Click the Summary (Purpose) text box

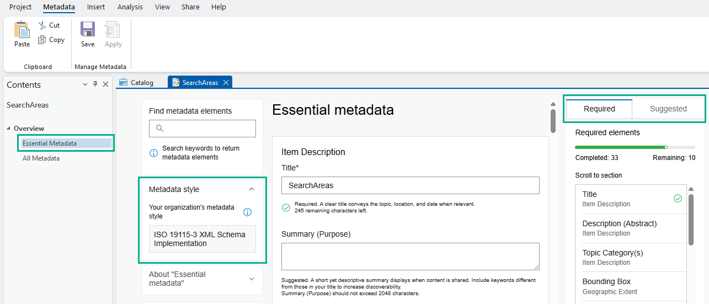410,257
